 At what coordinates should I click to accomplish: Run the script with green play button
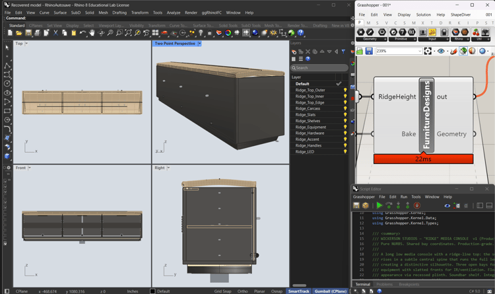pos(379,205)
